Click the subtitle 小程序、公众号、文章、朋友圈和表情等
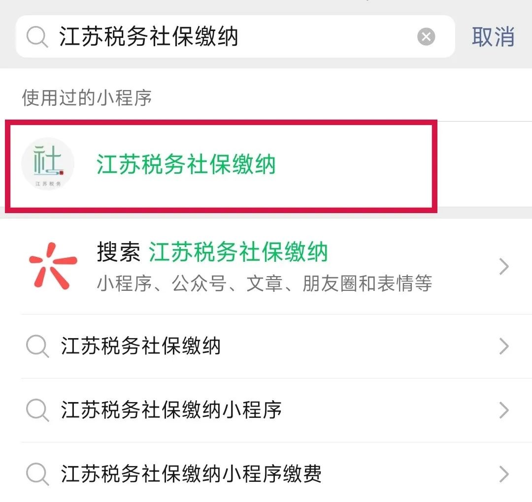532x502 pixels. point(265,283)
